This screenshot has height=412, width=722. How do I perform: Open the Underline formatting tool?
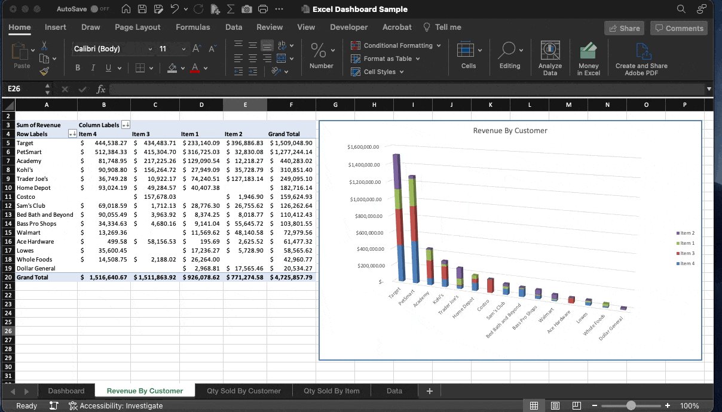[108, 67]
